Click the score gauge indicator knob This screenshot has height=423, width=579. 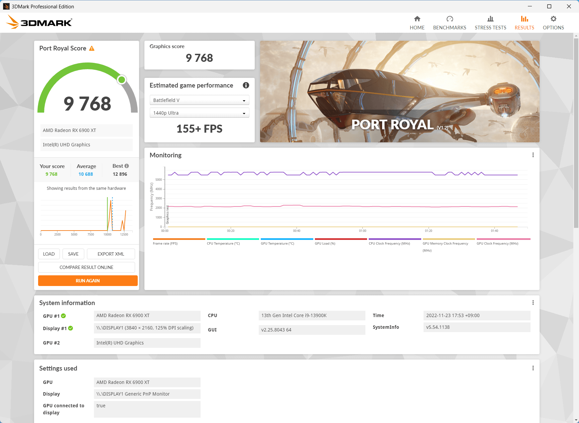tap(122, 80)
